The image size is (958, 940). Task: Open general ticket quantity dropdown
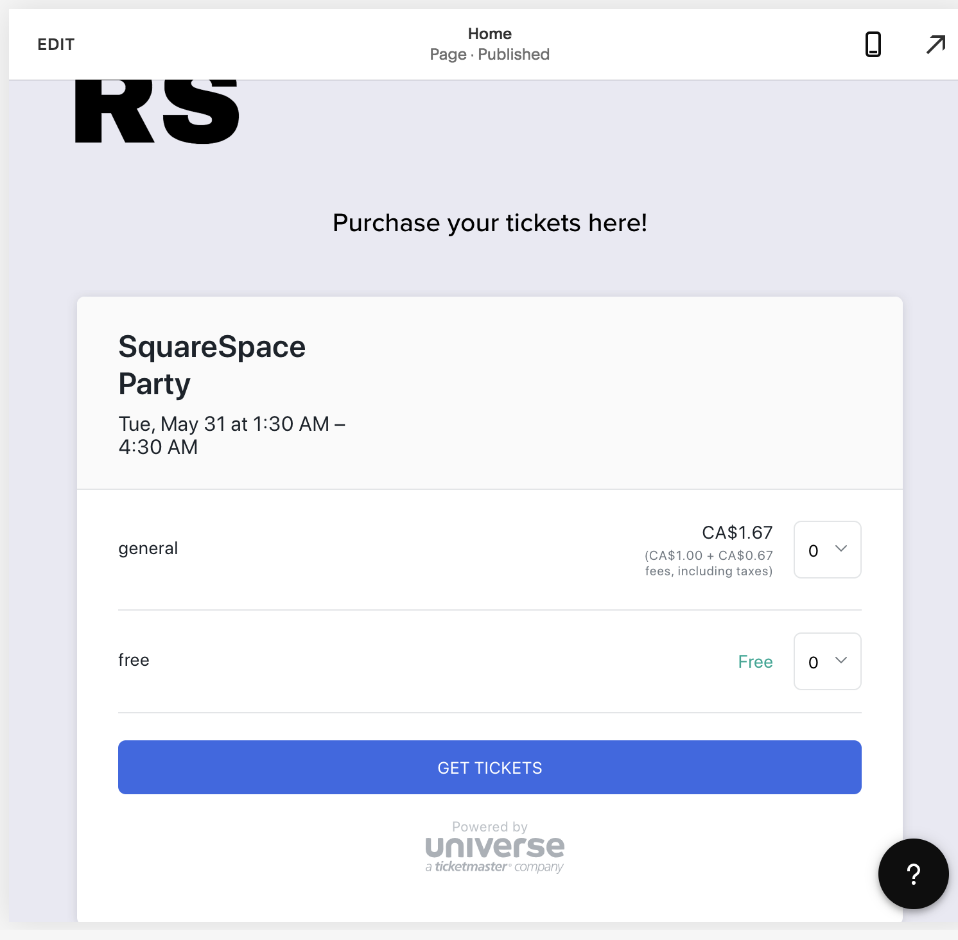tap(828, 550)
